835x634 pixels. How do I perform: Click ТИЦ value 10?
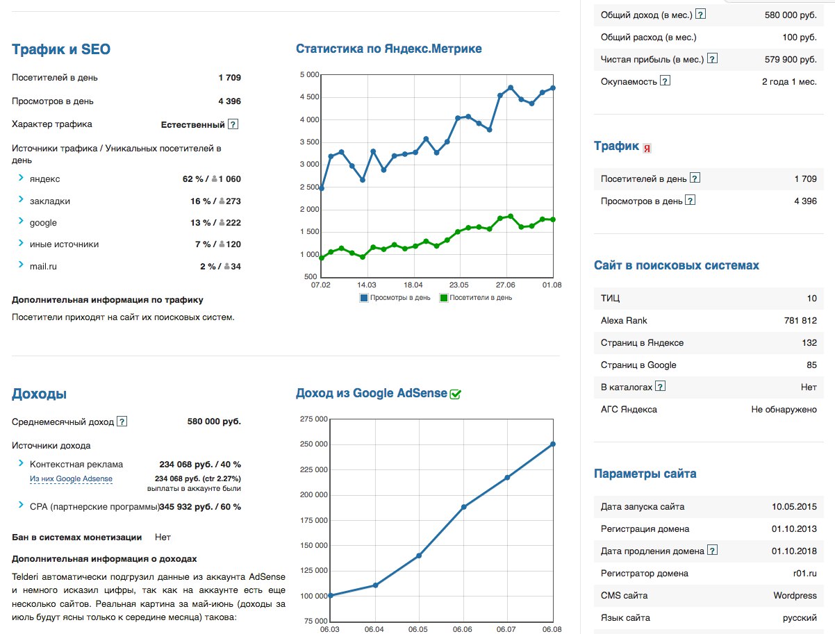pos(812,299)
